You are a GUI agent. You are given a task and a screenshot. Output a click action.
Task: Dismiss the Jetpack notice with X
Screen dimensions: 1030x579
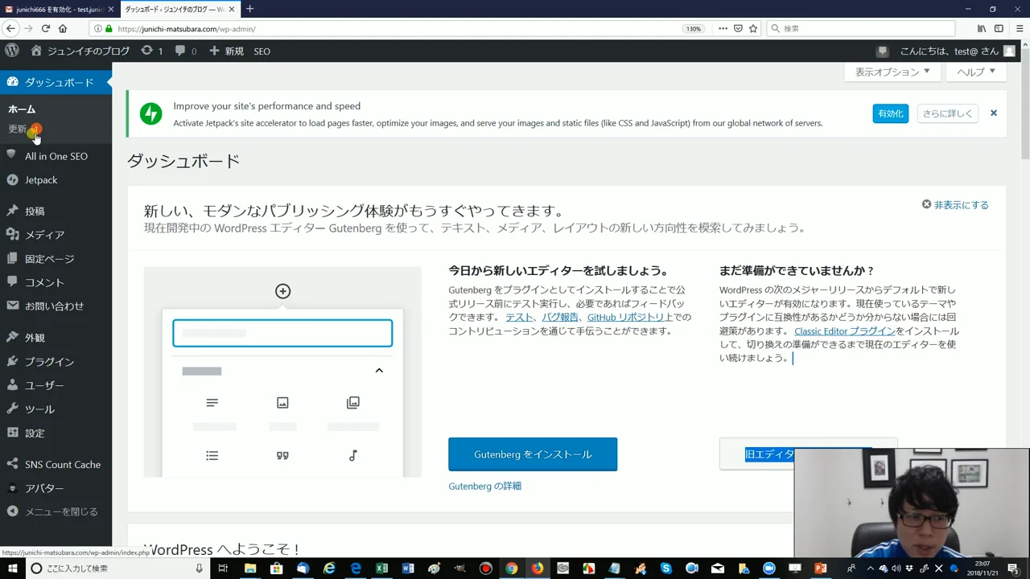(x=994, y=113)
